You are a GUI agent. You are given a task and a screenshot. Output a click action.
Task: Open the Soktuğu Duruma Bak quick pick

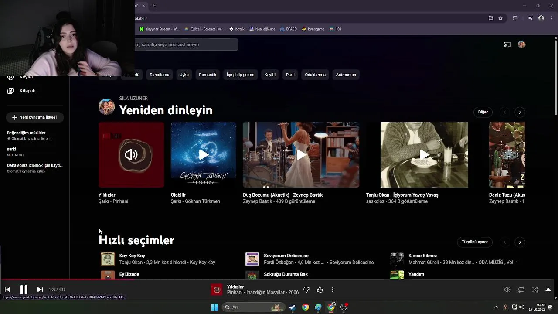tap(286, 274)
